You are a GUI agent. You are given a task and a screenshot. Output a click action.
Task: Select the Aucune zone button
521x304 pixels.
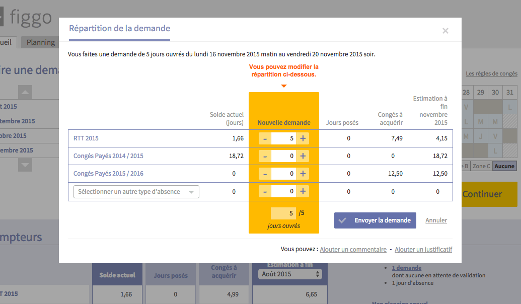coord(504,166)
